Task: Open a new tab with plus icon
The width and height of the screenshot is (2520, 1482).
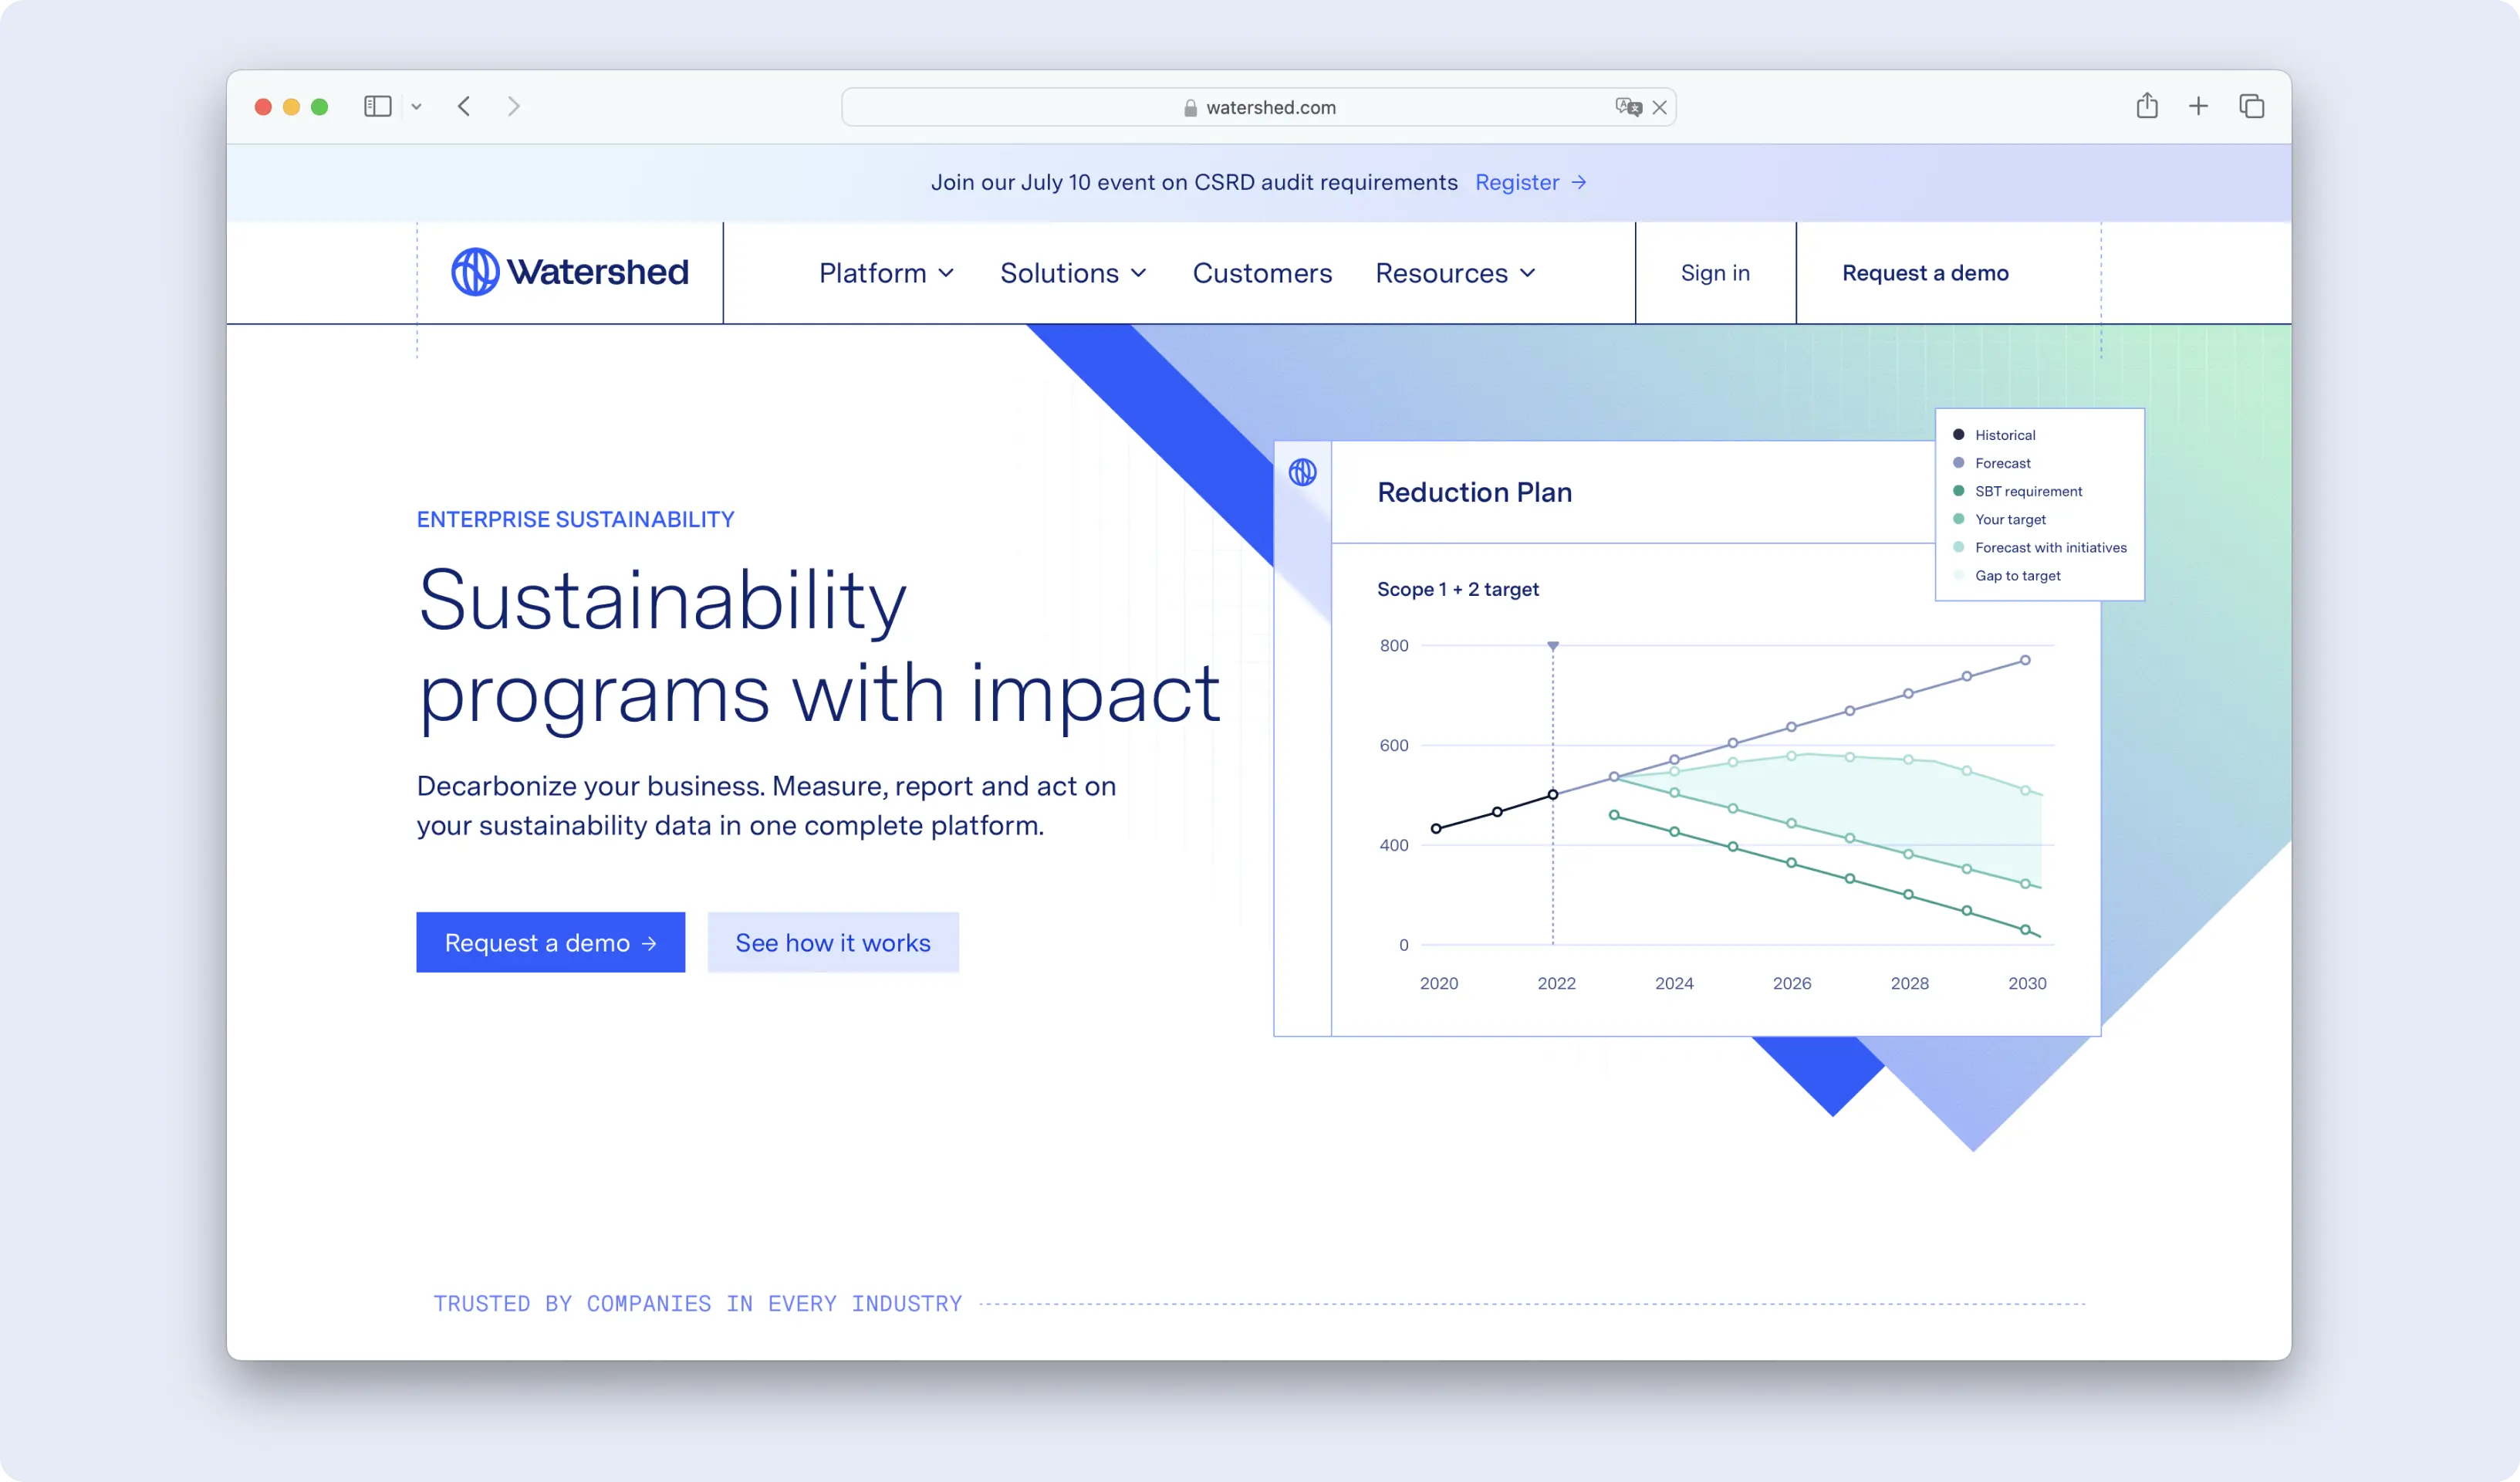Action: pyautogui.click(x=2198, y=106)
